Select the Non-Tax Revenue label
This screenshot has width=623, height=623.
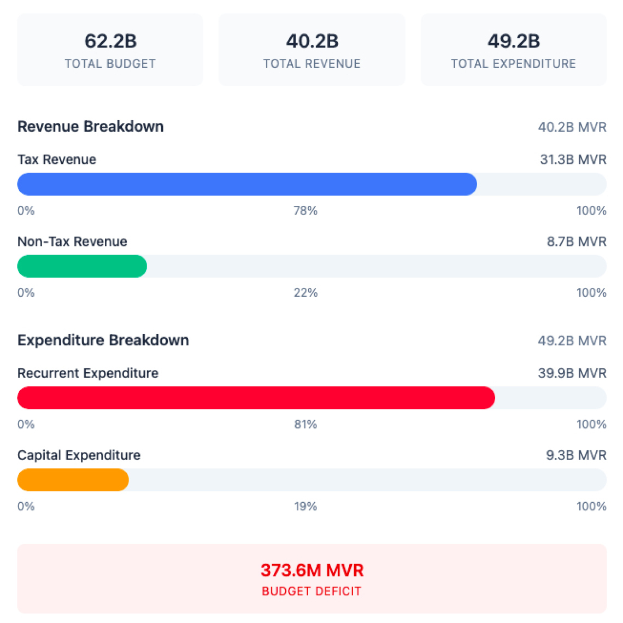pos(72,242)
